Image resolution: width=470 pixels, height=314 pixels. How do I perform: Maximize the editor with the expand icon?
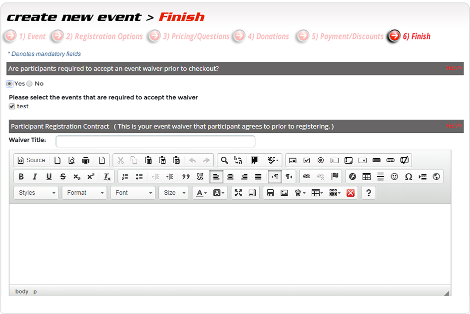point(238,193)
